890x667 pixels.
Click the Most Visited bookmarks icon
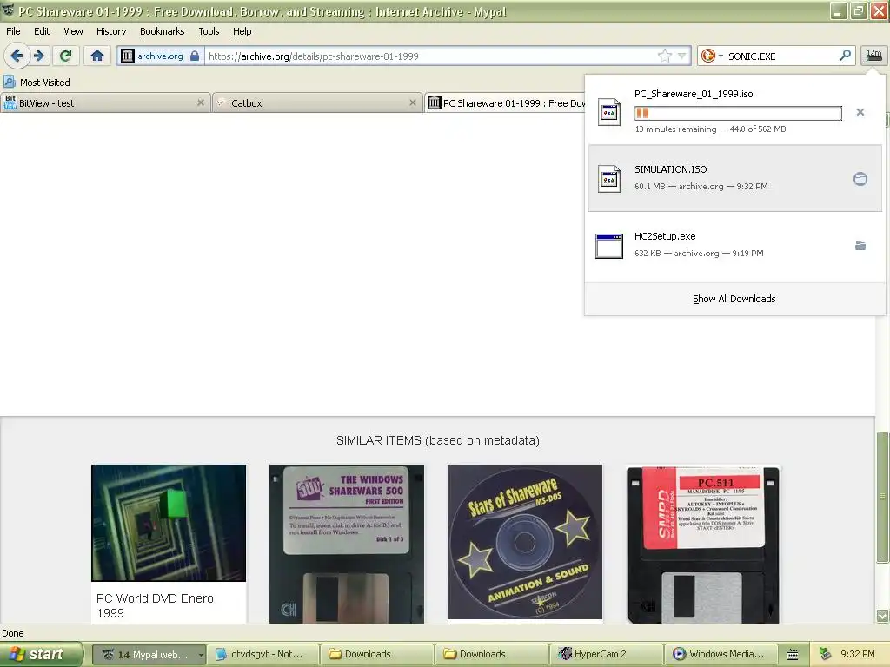click(x=10, y=83)
